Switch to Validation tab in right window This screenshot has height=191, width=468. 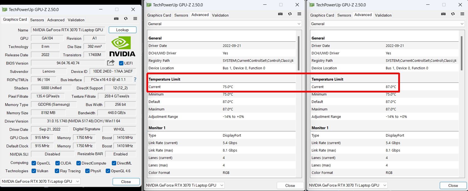[x=383, y=15]
